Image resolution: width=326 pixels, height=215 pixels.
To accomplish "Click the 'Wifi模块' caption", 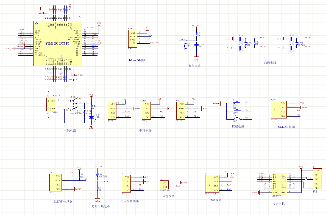I will point(216,200).
